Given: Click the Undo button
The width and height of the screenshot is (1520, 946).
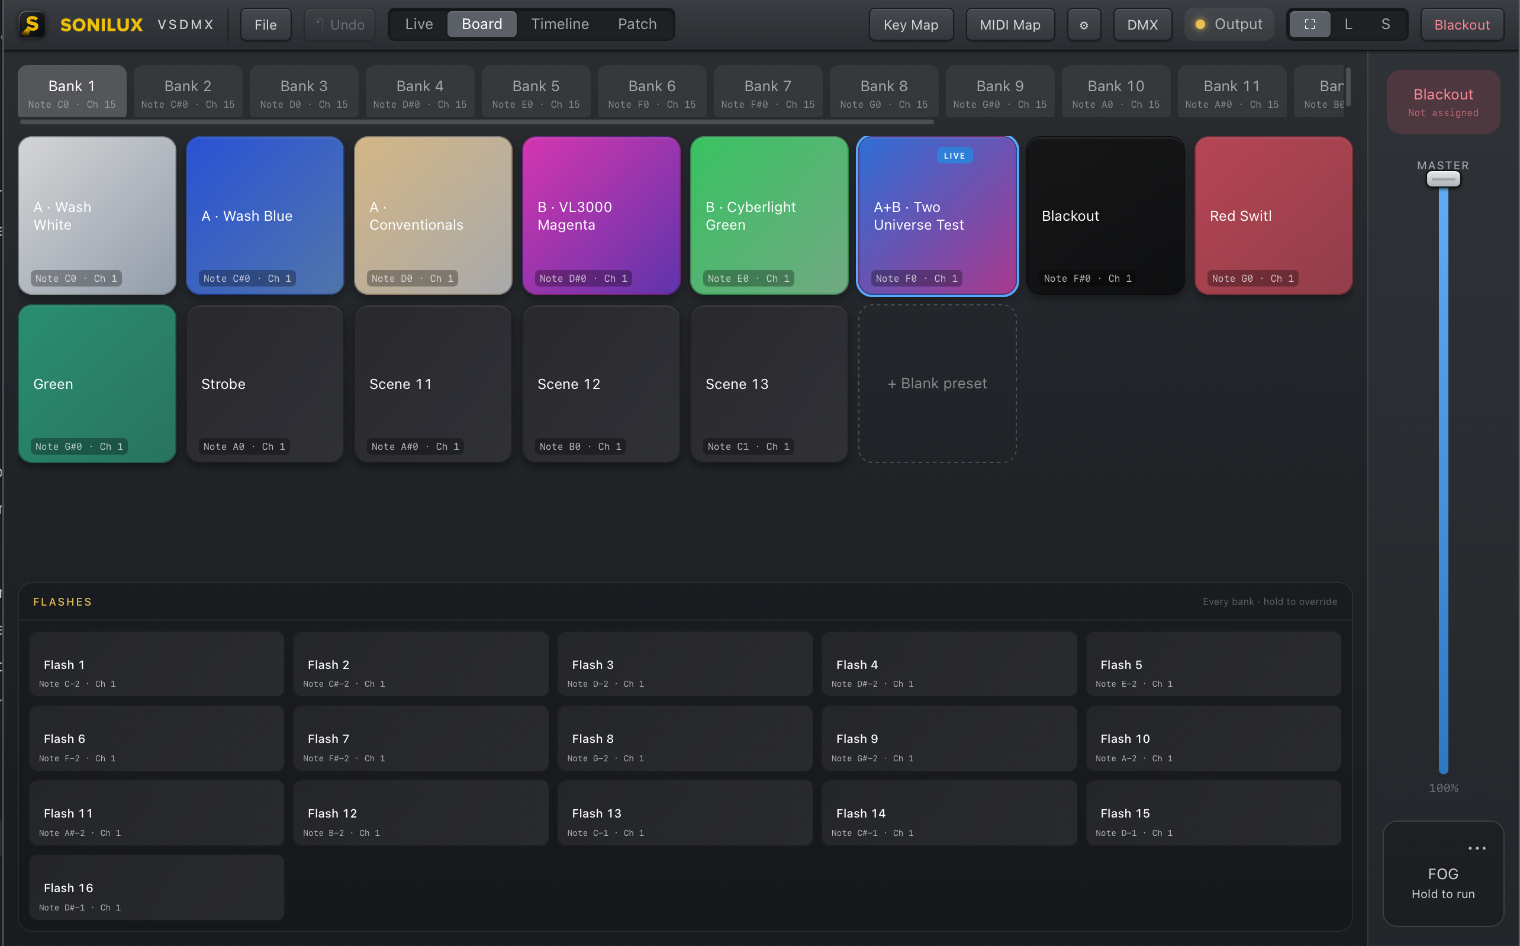Looking at the screenshot, I should point(340,25).
